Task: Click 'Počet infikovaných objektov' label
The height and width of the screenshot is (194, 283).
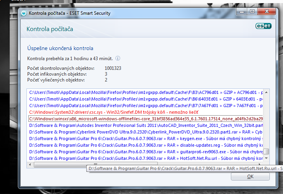Action: coord(57,74)
